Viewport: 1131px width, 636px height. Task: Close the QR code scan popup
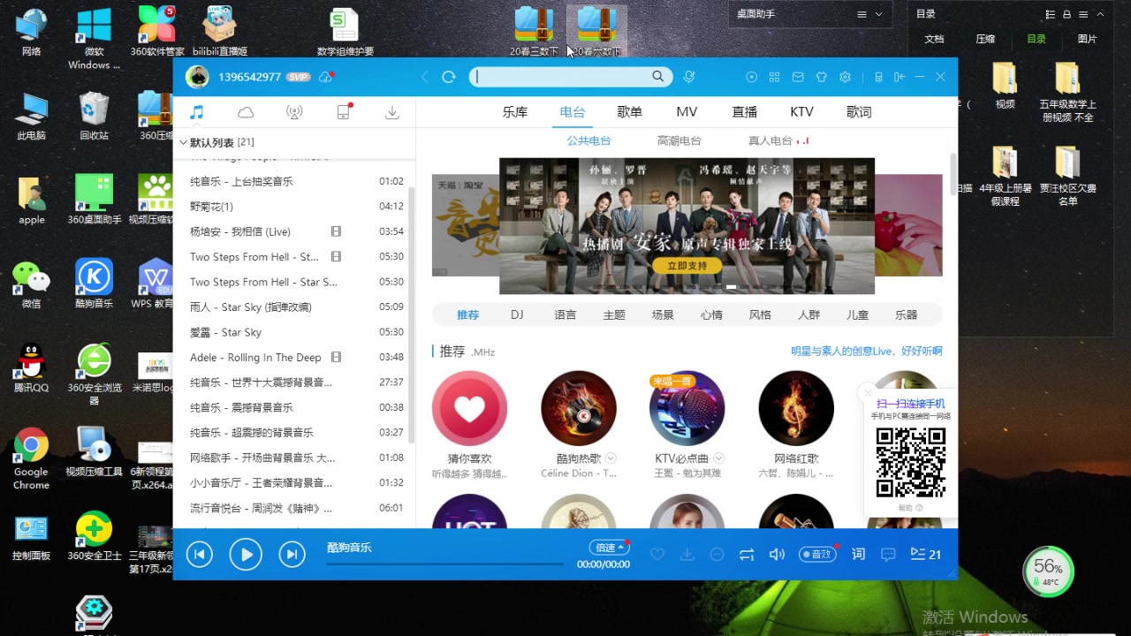pyautogui.click(x=869, y=393)
